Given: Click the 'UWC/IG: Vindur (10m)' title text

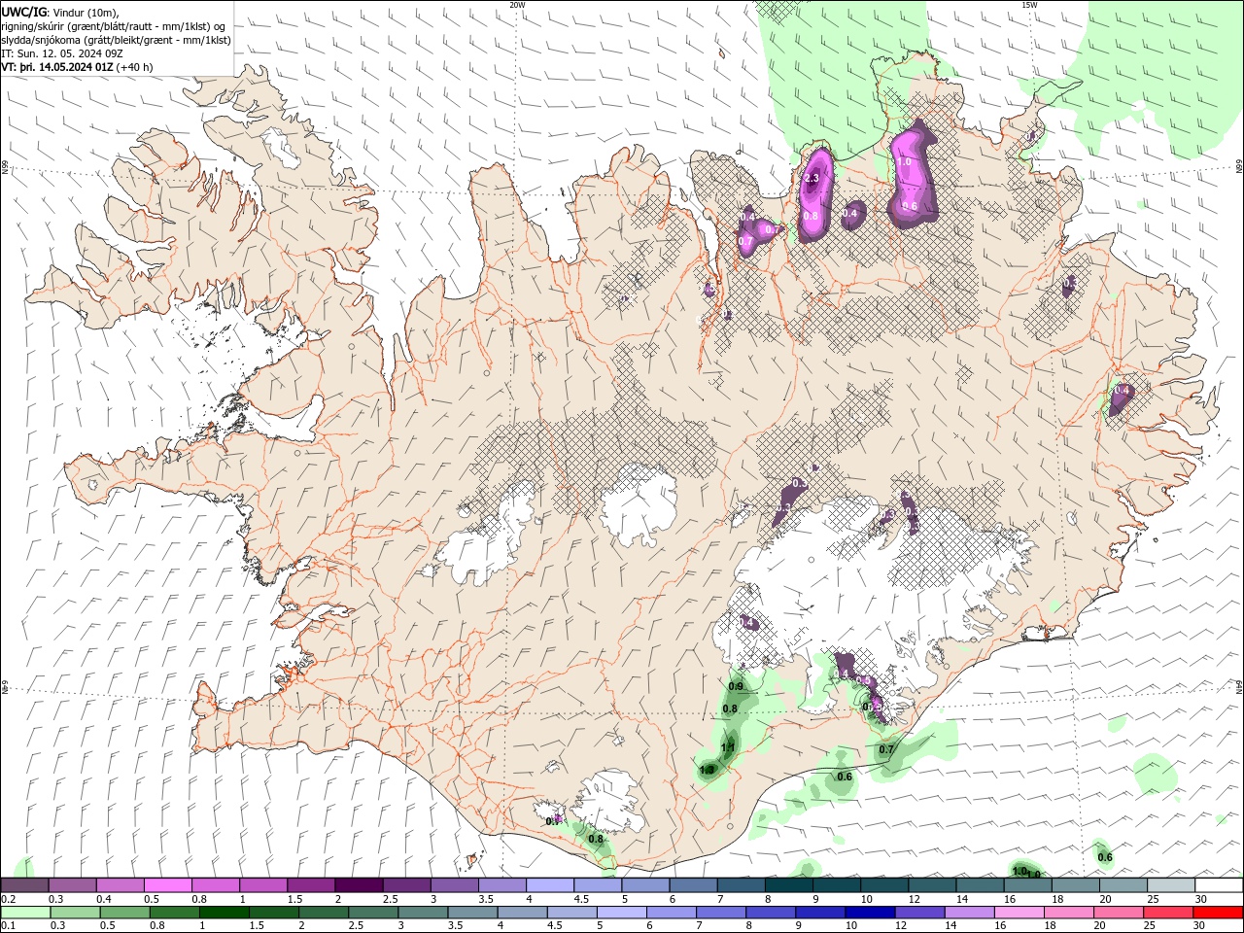Looking at the screenshot, I should 60,12.
